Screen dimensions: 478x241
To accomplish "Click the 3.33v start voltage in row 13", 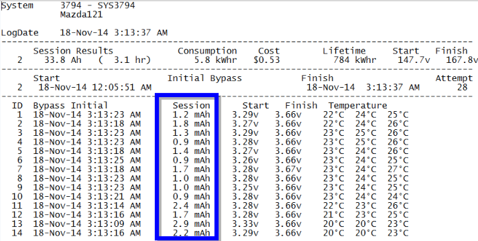I will click(x=245, y=224).
